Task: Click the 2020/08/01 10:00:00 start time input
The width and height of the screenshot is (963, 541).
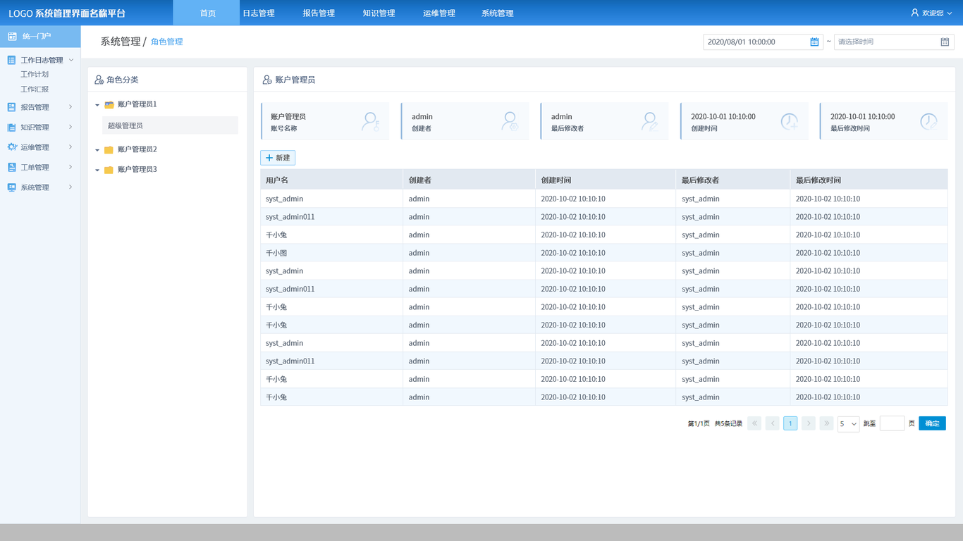Action: [x=763, y=42]
